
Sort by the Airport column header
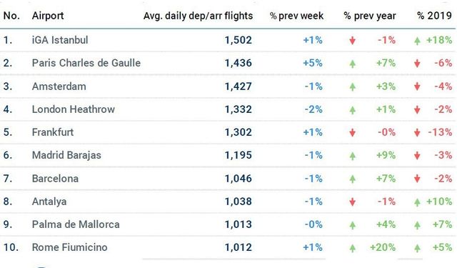(48, 16)
